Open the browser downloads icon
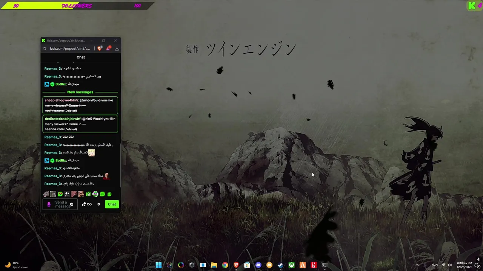Image resolution: width=483 pixels, height=271 pixels. [x=117, y=49]
